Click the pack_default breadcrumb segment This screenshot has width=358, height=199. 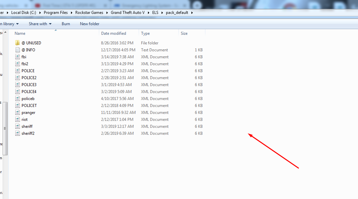click(x=177, y=13)
